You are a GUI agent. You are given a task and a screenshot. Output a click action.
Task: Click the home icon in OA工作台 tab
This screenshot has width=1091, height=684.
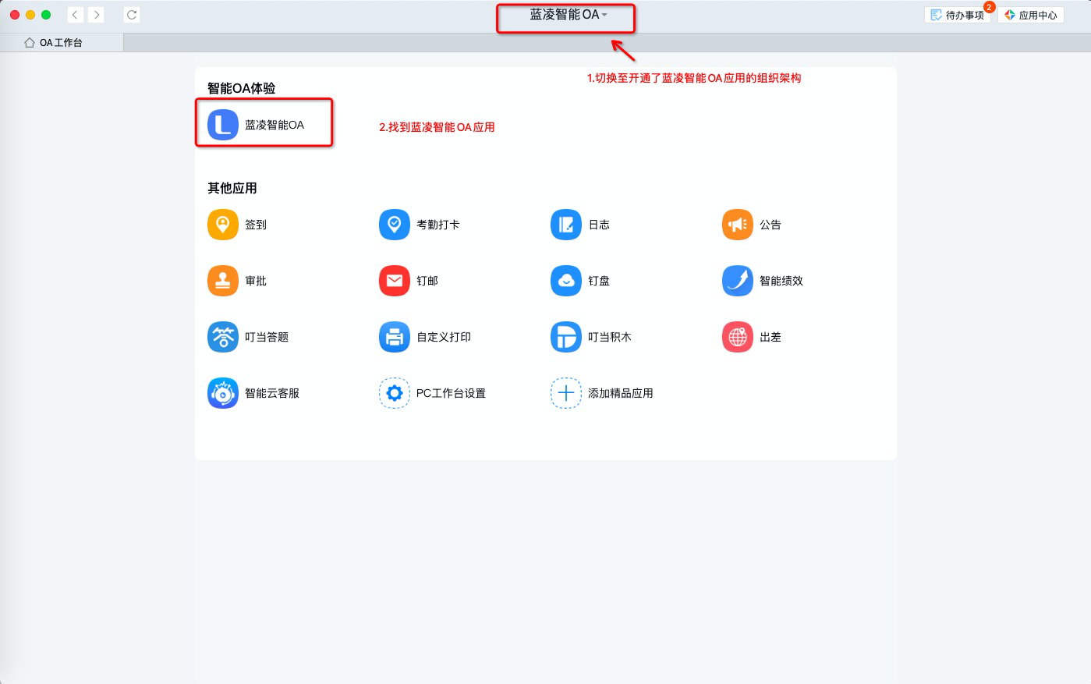(30, 43)
